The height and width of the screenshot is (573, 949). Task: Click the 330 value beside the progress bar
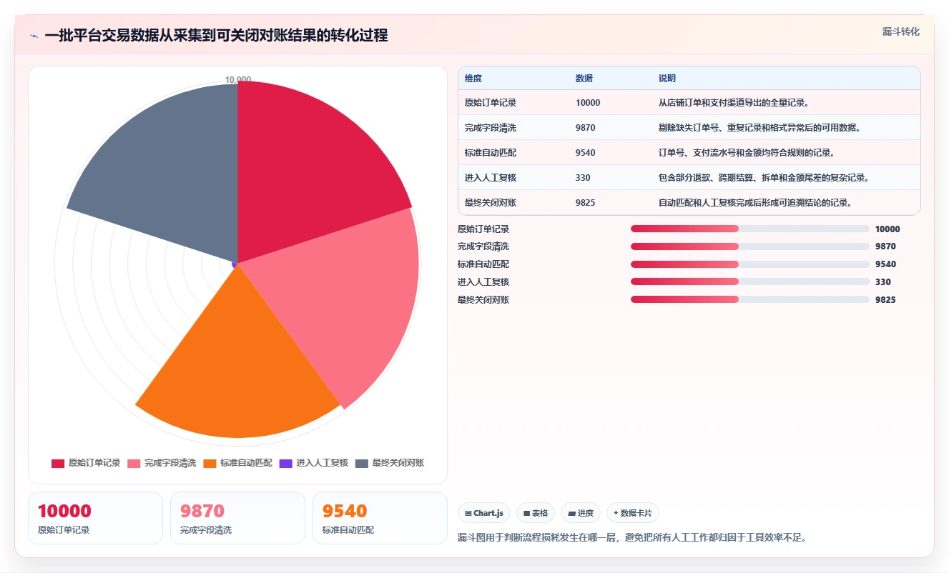pos(883,282)
